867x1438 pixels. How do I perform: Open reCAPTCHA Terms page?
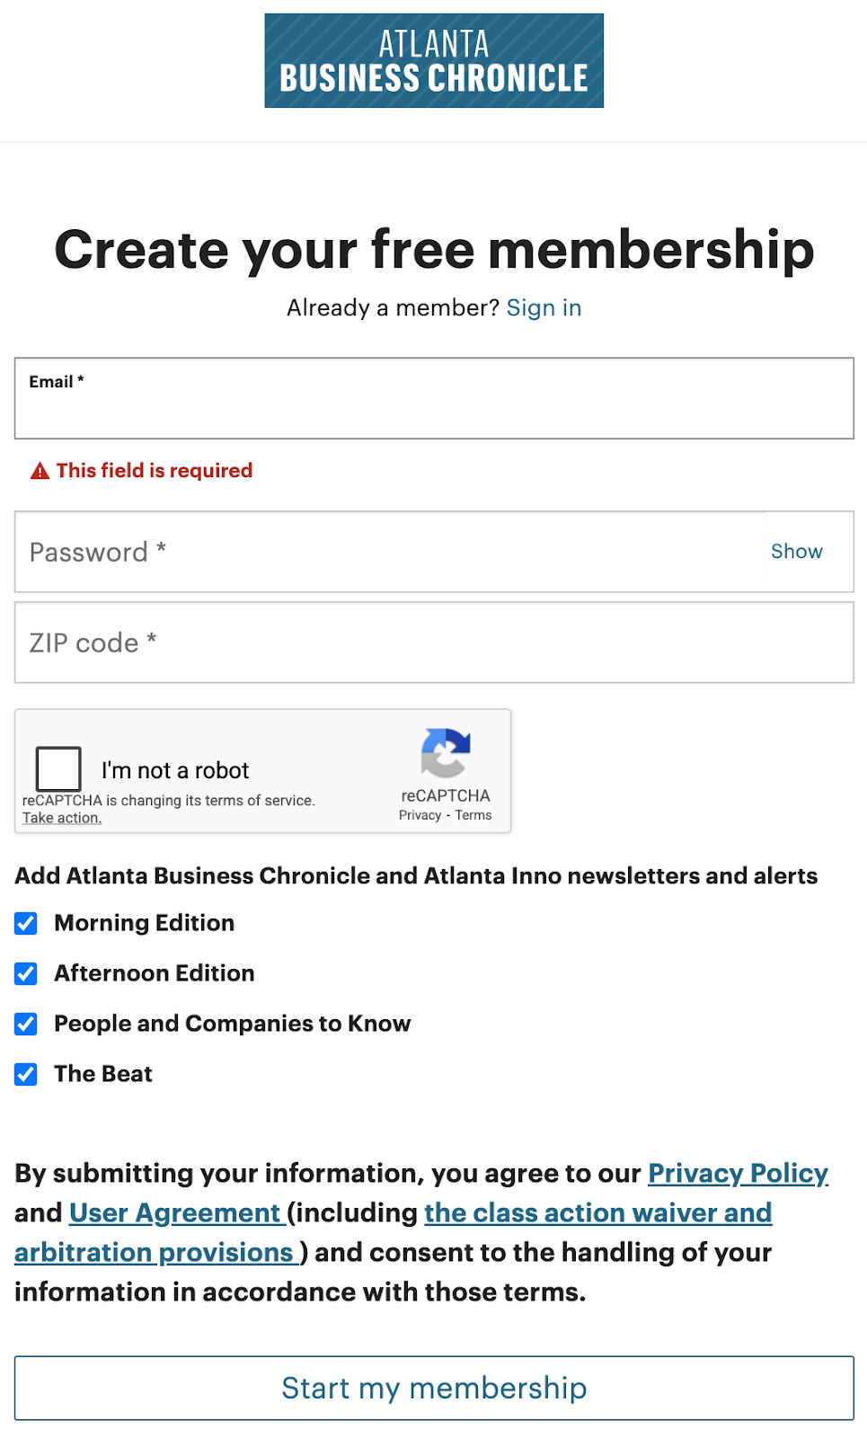coord(473,814)
